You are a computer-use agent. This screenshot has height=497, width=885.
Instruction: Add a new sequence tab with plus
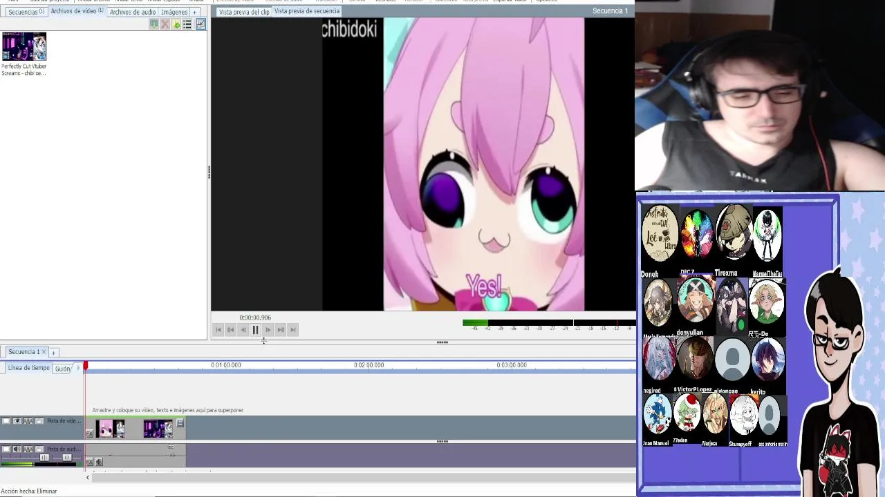[53, 353]
